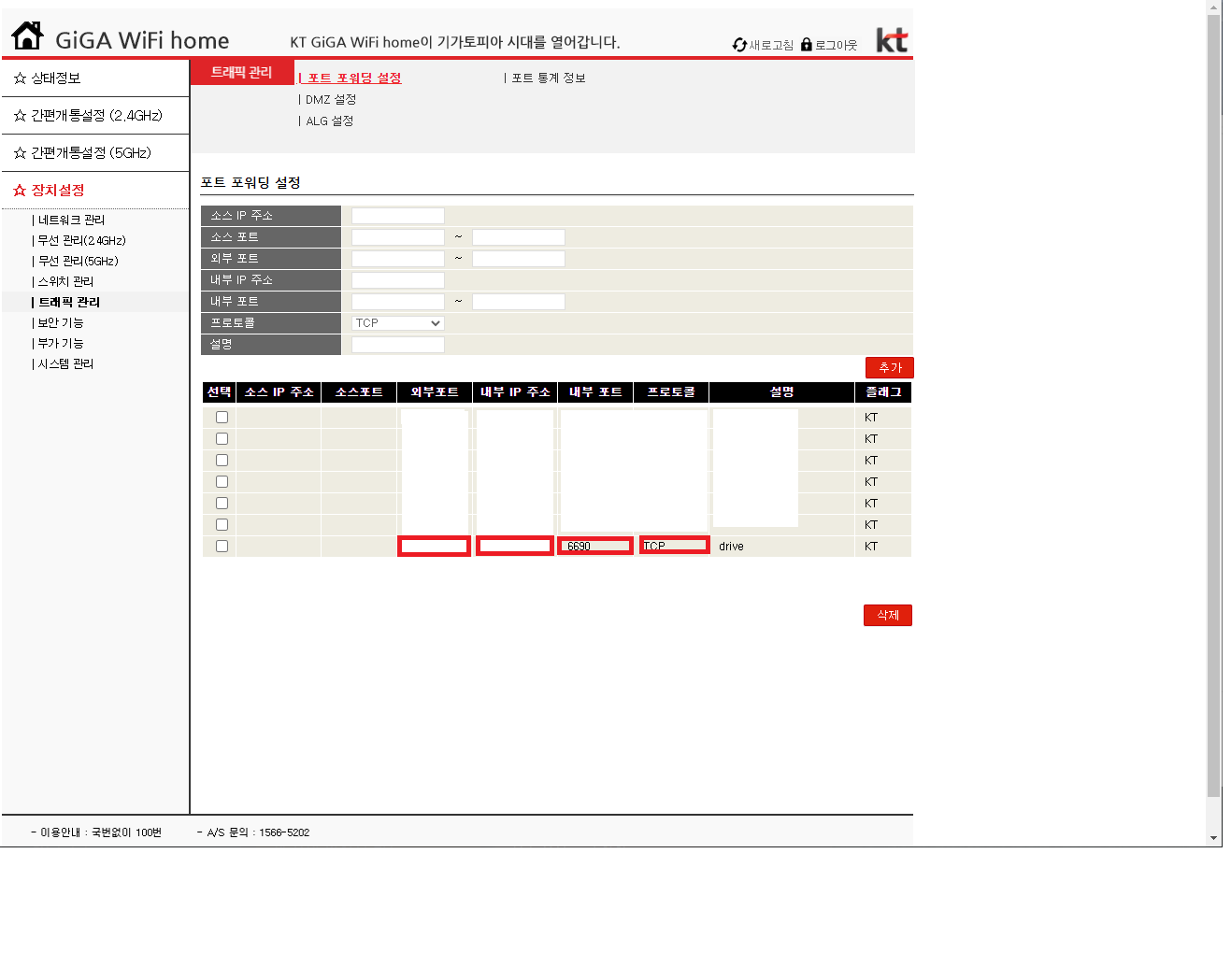The height and width of the screenshot is (953, 1231).
Task: Tick the checkbox in the first table row
Action: click(222, 418)
